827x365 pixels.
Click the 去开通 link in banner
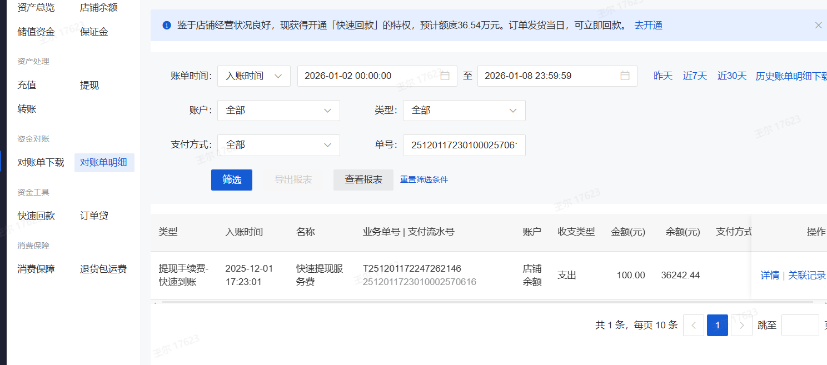648,26
